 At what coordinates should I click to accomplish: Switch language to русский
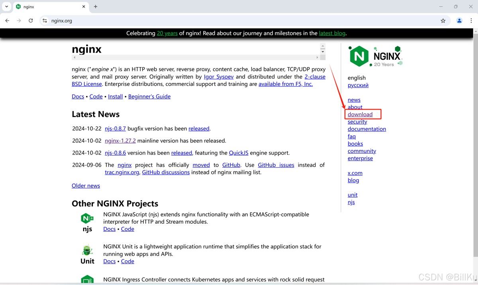(358, 85)
